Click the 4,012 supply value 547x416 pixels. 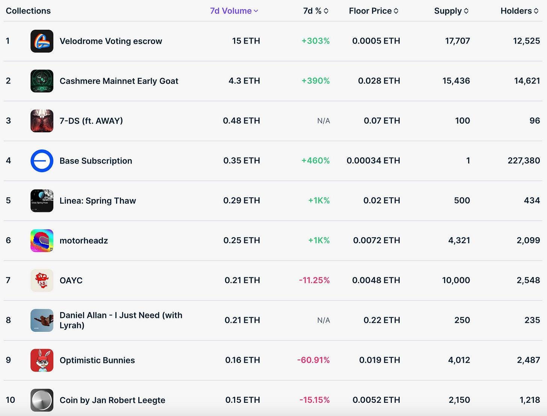click(x=459, y=360)
